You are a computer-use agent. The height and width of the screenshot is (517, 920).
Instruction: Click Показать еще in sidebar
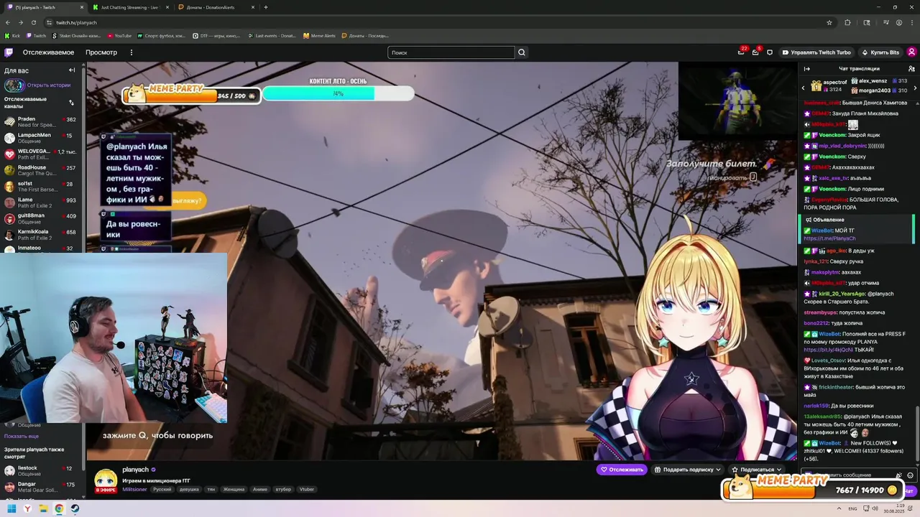click(x=22, y=436)
